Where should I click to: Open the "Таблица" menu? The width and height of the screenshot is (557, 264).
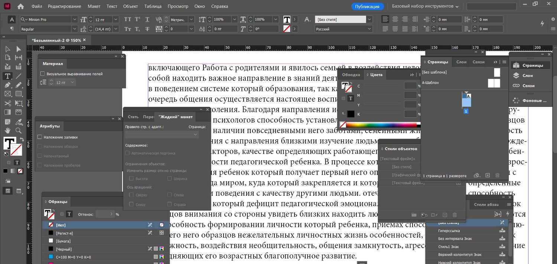(x=153, y=6)
